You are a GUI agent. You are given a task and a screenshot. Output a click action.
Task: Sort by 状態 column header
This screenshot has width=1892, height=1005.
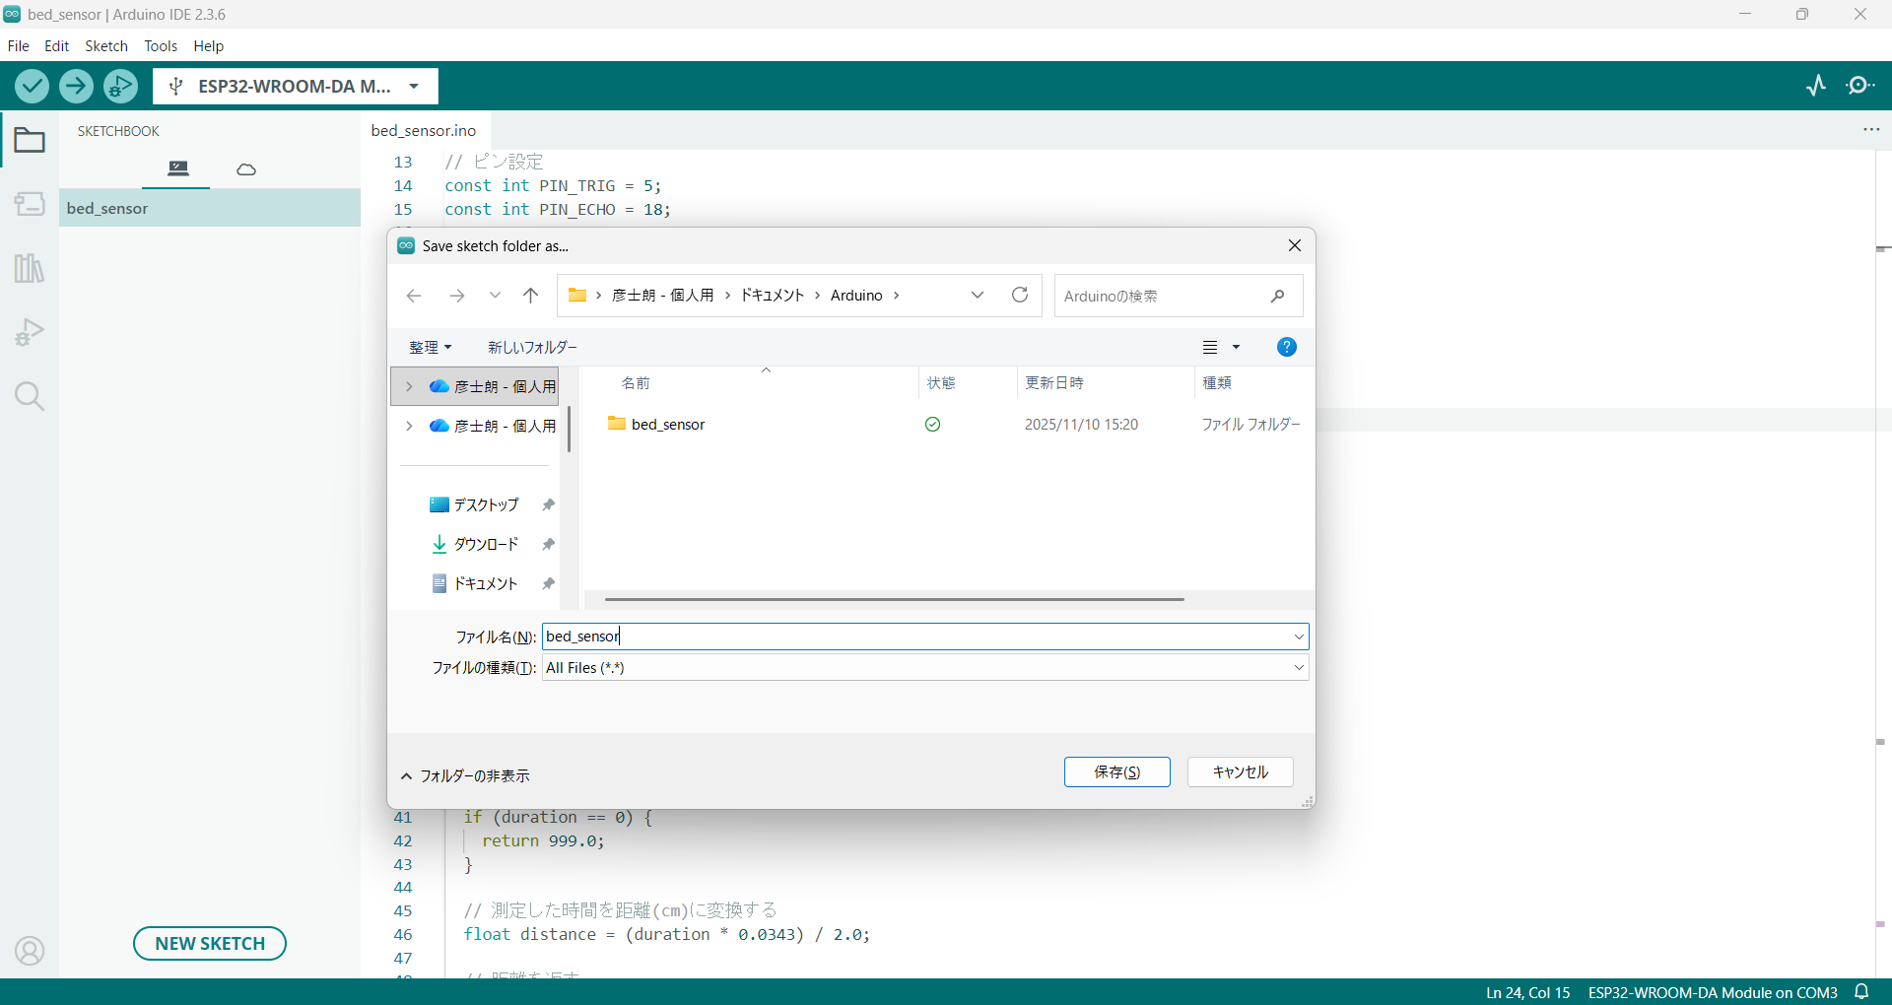(941, 382)
